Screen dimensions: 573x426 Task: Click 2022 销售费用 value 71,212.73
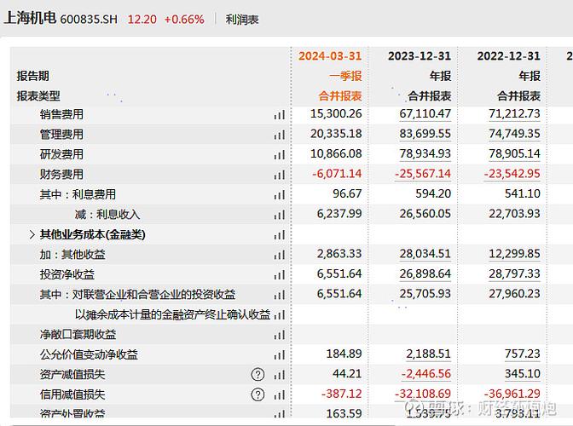(x=514, y=114)
